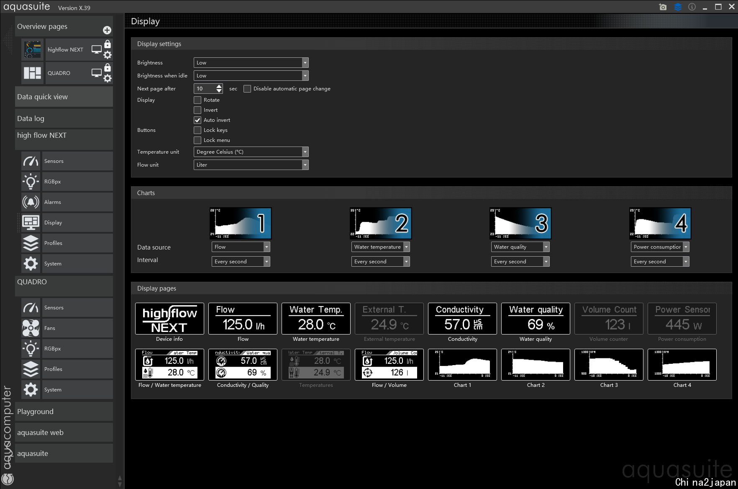Image resolution: width=738 pixels, height=489 pixels.
Task: Open Data quick view section
Action: point(64,97)
